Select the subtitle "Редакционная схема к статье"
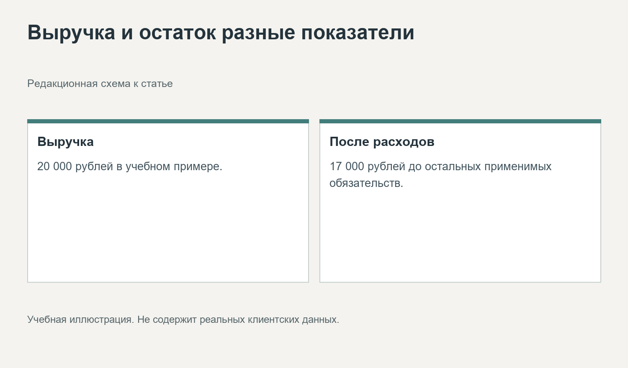628x368 pixels. [x=100, y=84]
